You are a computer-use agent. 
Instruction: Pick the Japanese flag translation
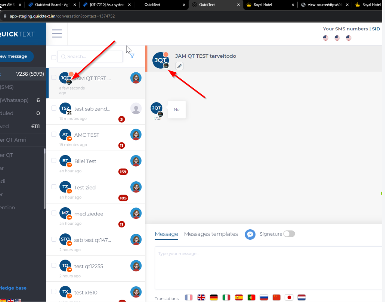click(x=289, y=298)
